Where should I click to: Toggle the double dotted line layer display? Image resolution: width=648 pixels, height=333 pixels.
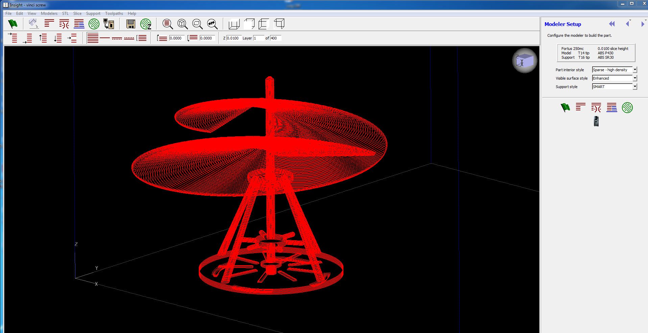point(129,38)
